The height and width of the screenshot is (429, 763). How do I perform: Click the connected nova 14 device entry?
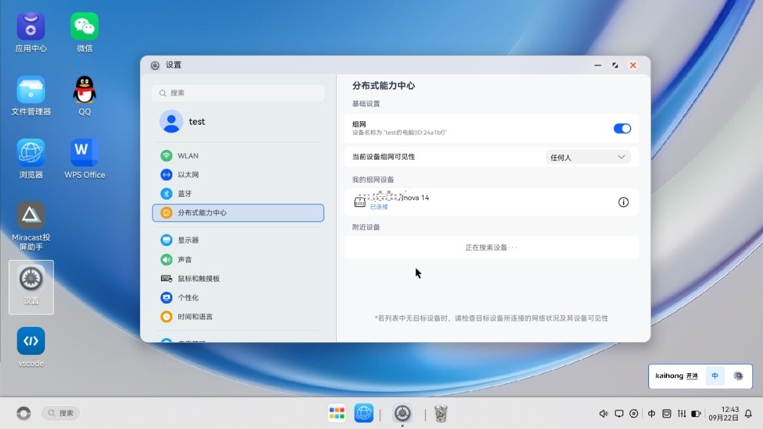pyautogui.click(x=491, y=202)
